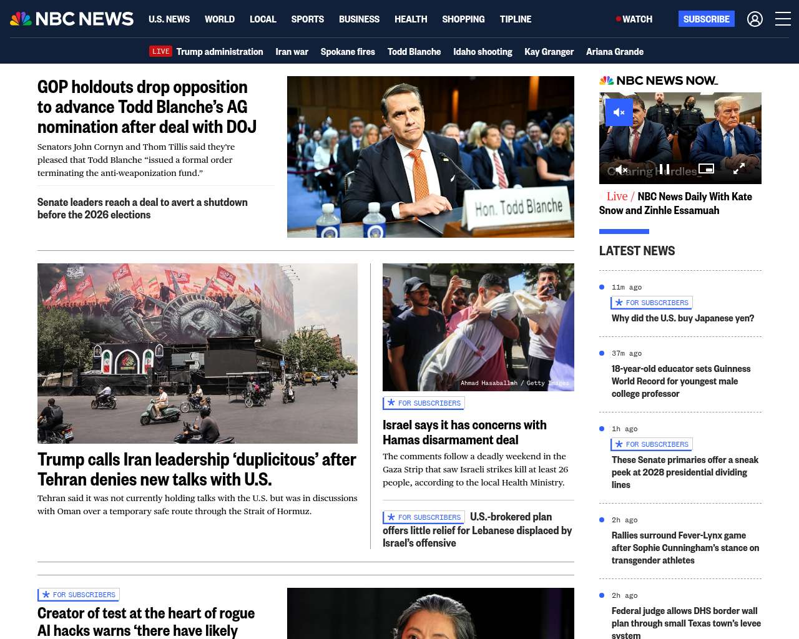Read the GOP holdouts Todd Blanche AG nomination headline

(147, 107)
